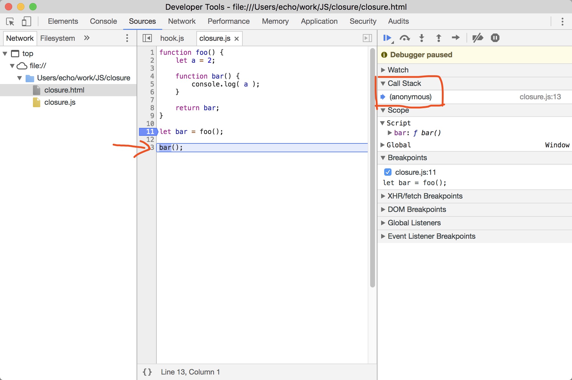Deactivate all breakpoints

tap(477, 38)
